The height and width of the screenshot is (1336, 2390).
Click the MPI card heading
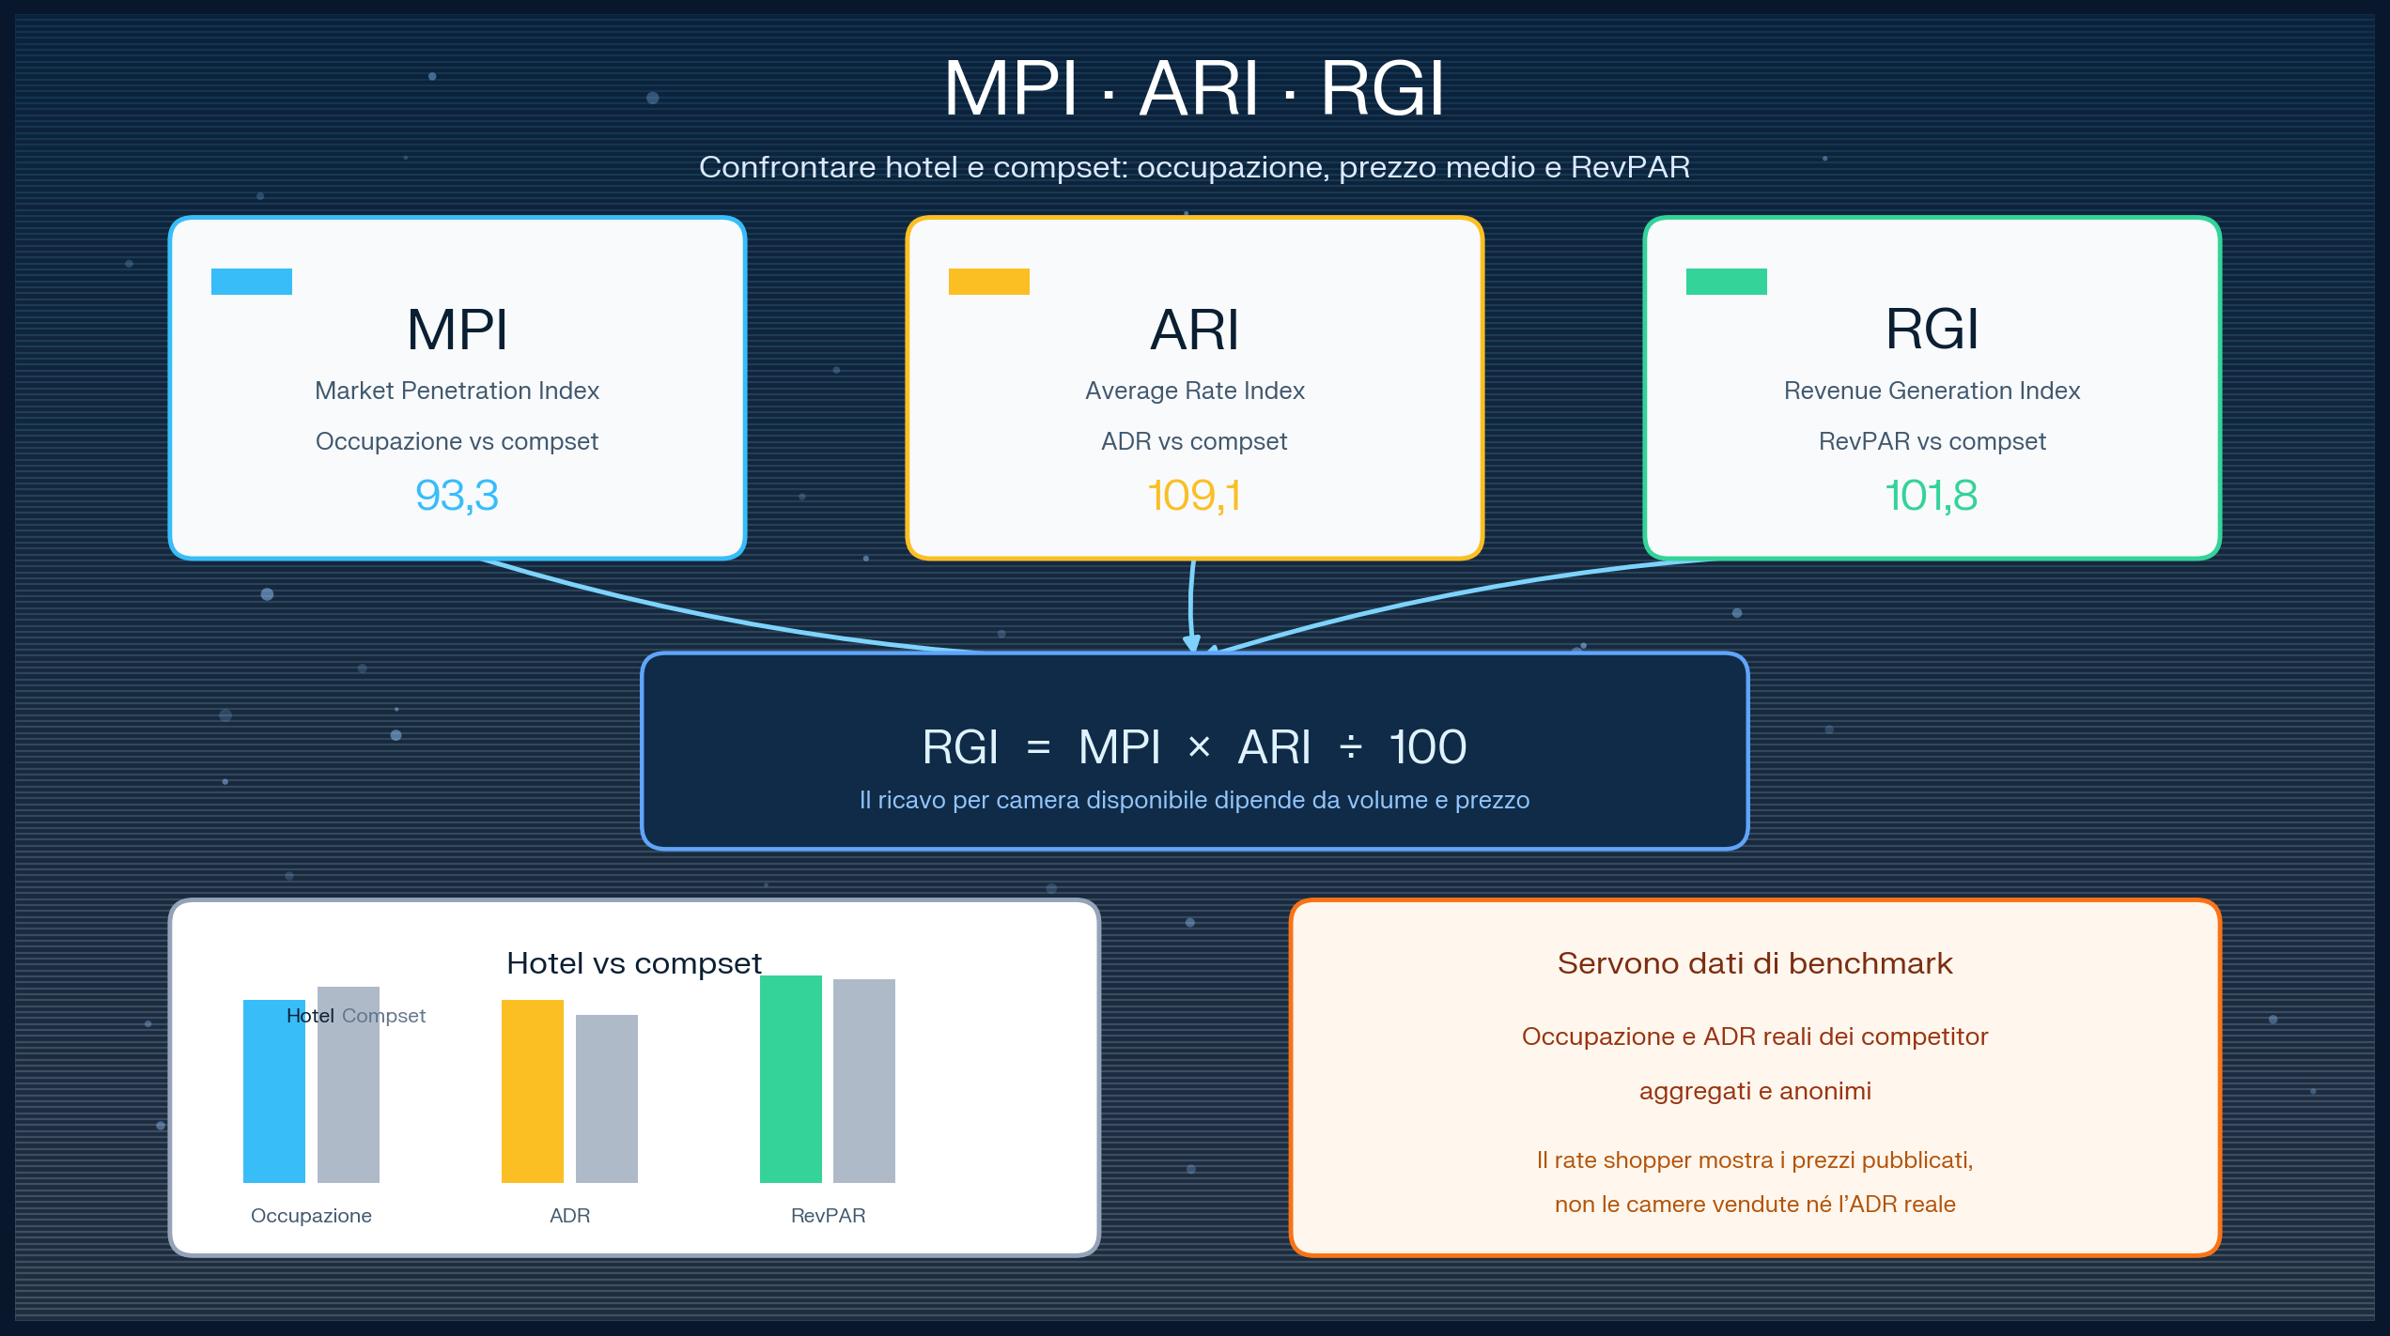457,330
